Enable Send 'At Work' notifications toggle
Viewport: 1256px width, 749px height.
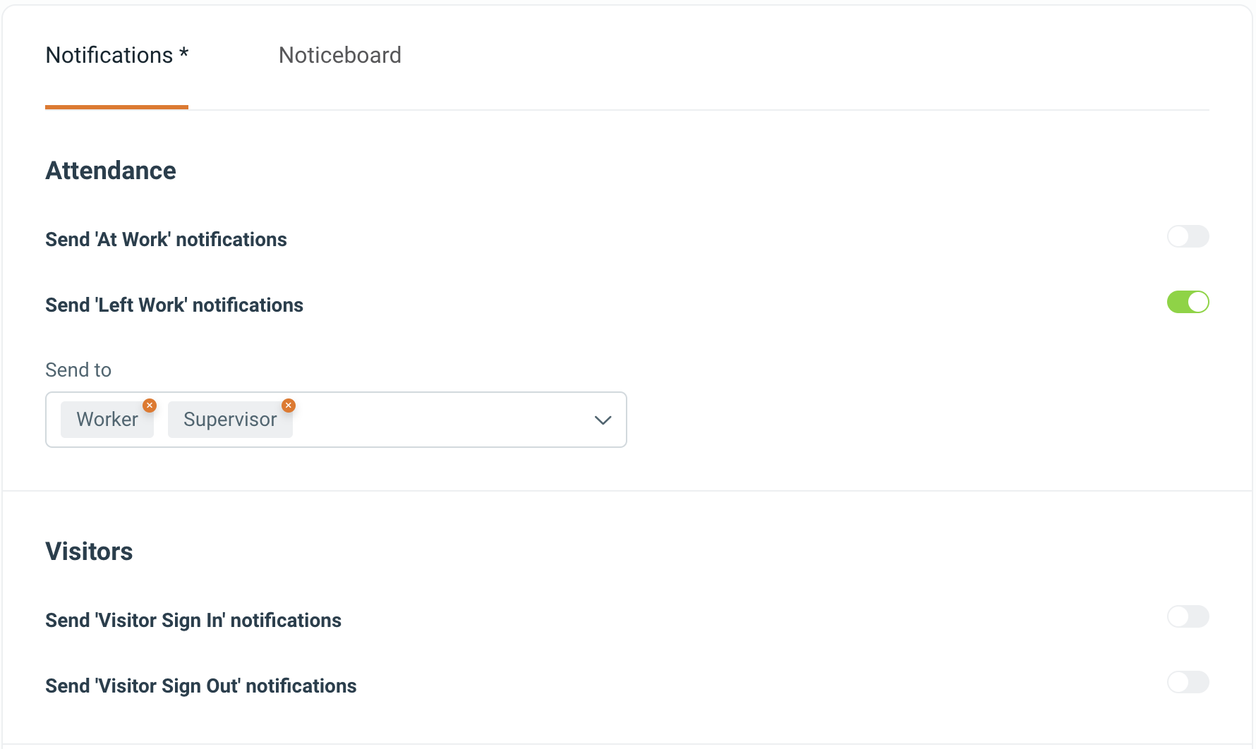coord(1188,236)
